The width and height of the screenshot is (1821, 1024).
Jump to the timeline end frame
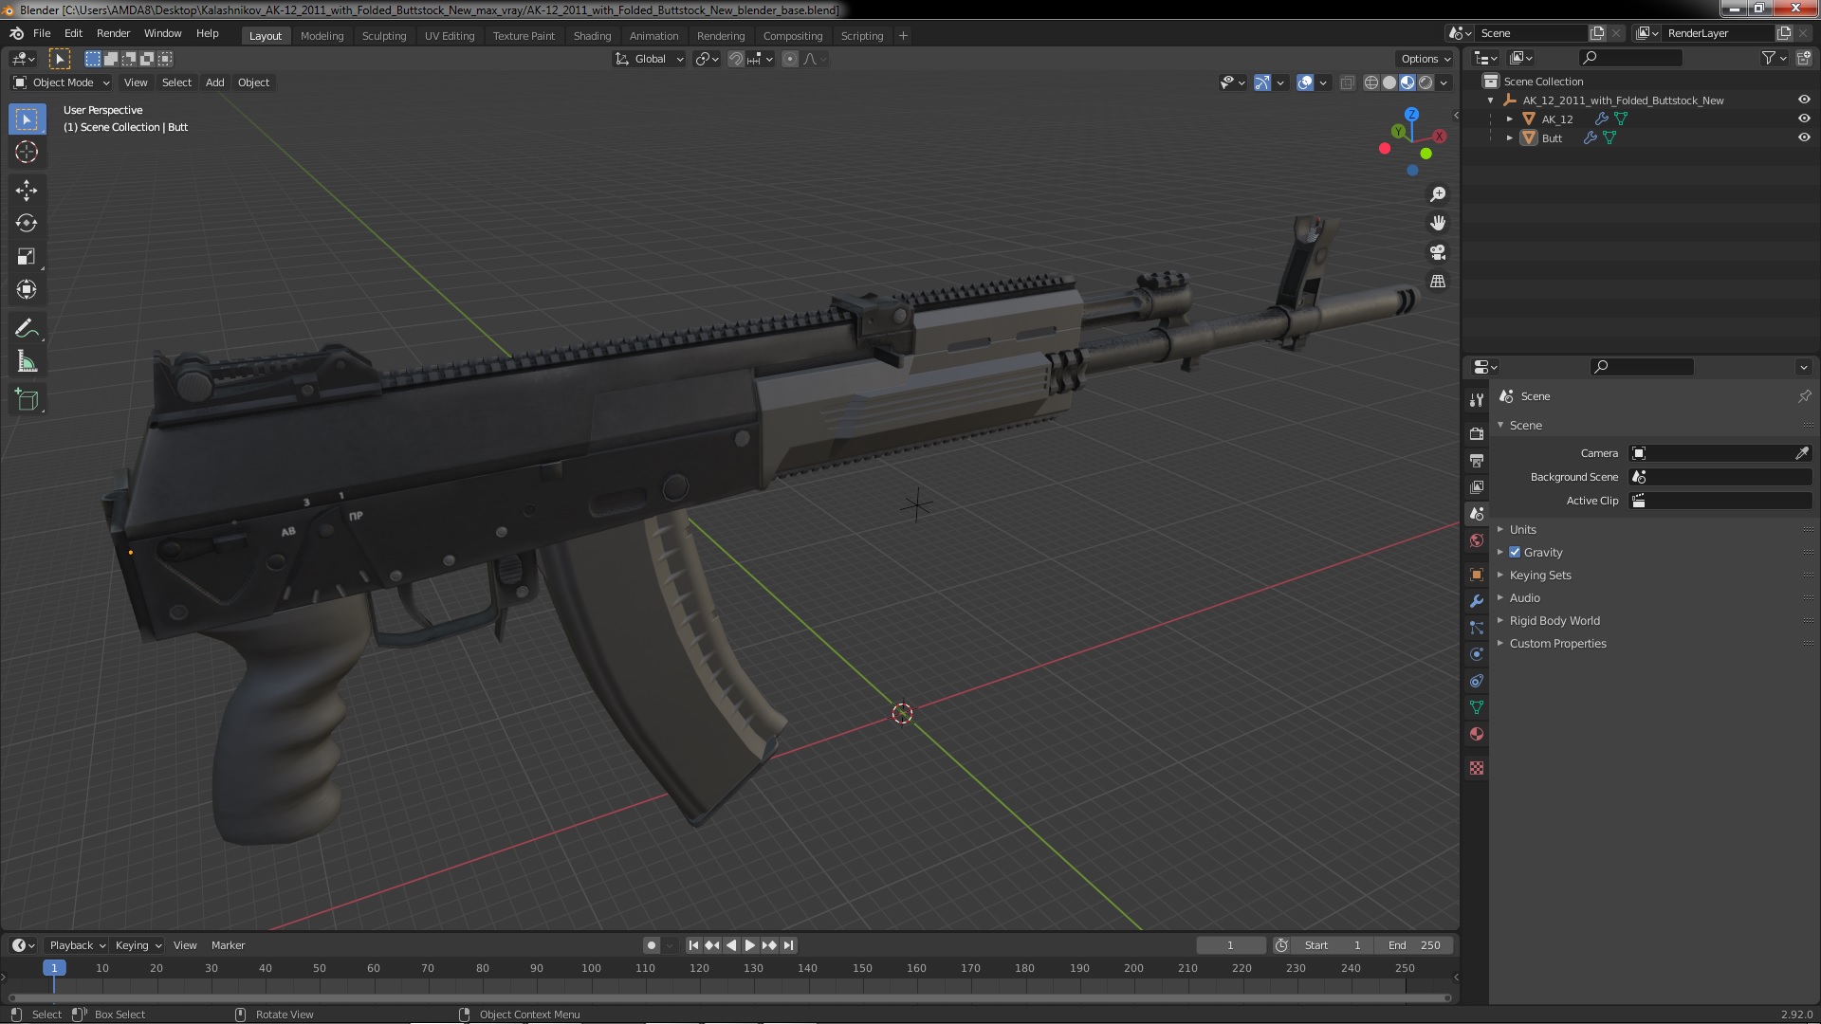(788, 945)
